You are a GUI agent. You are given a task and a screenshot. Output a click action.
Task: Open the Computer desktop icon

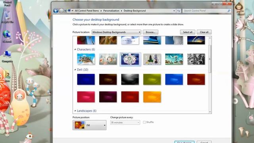pos(7,56)
